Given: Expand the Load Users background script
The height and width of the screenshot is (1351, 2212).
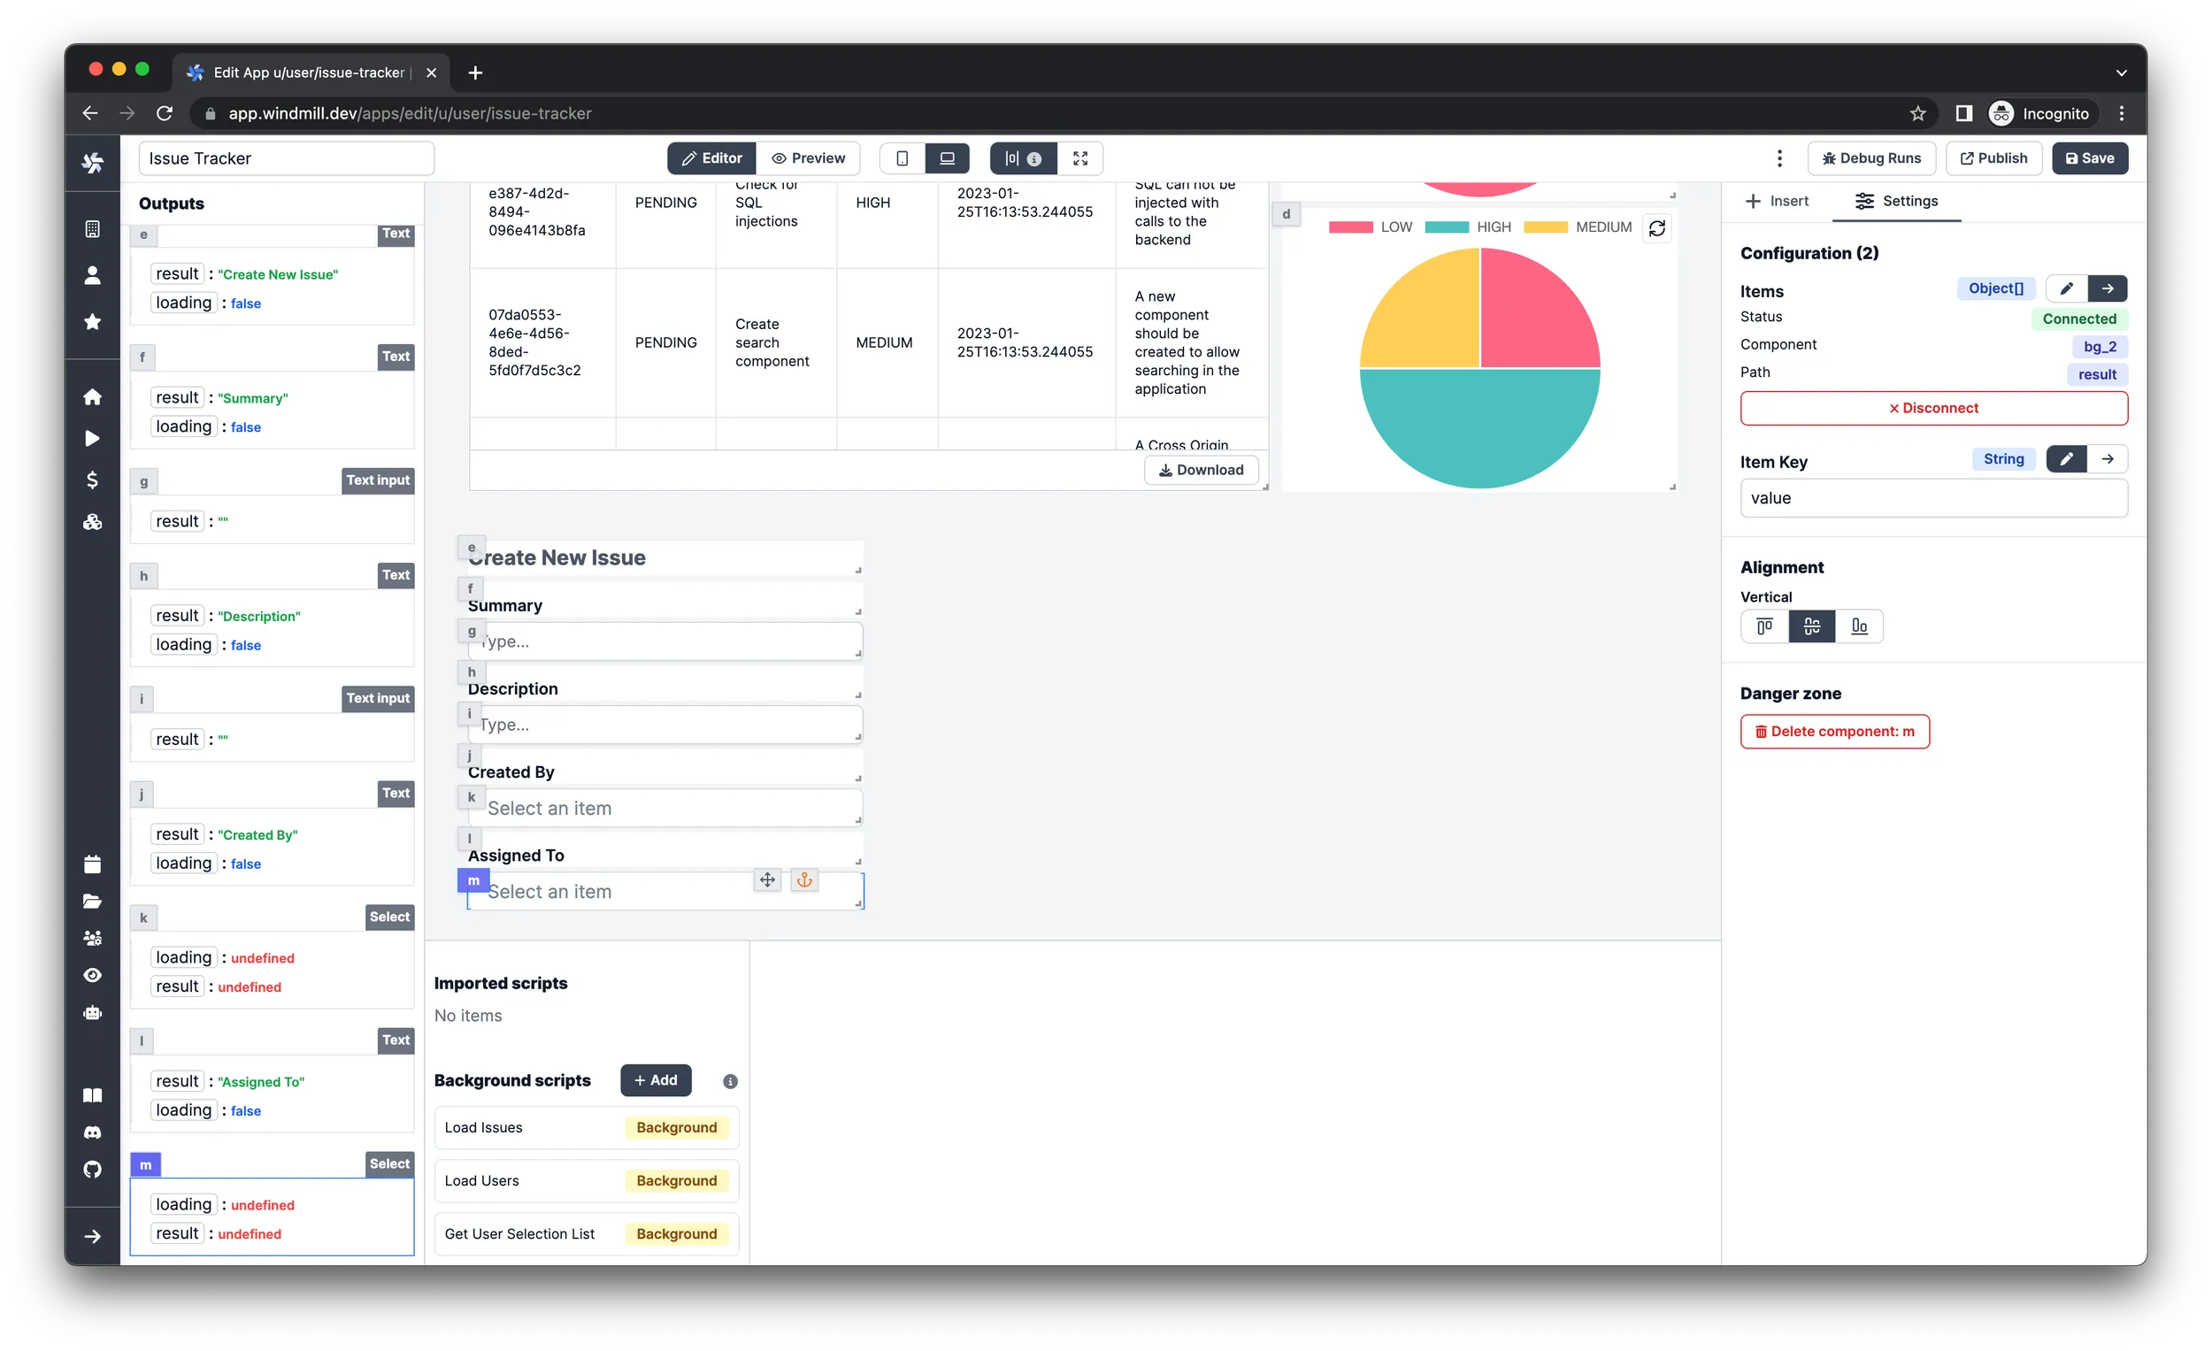Looking at the screenshot, I should click(480, 1180).
